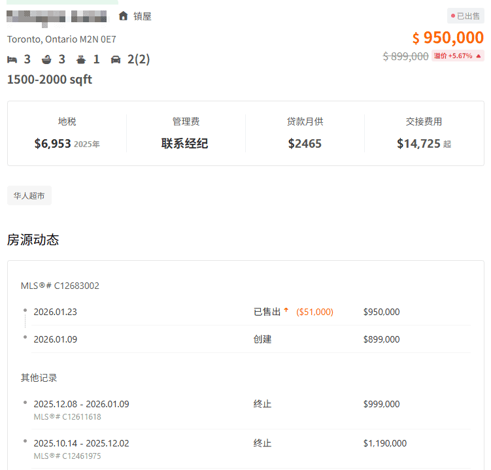Viewport: 491px width, 470px height.
Task: Open the 联系经纪 management fee link
Action: tap(185, 143)
